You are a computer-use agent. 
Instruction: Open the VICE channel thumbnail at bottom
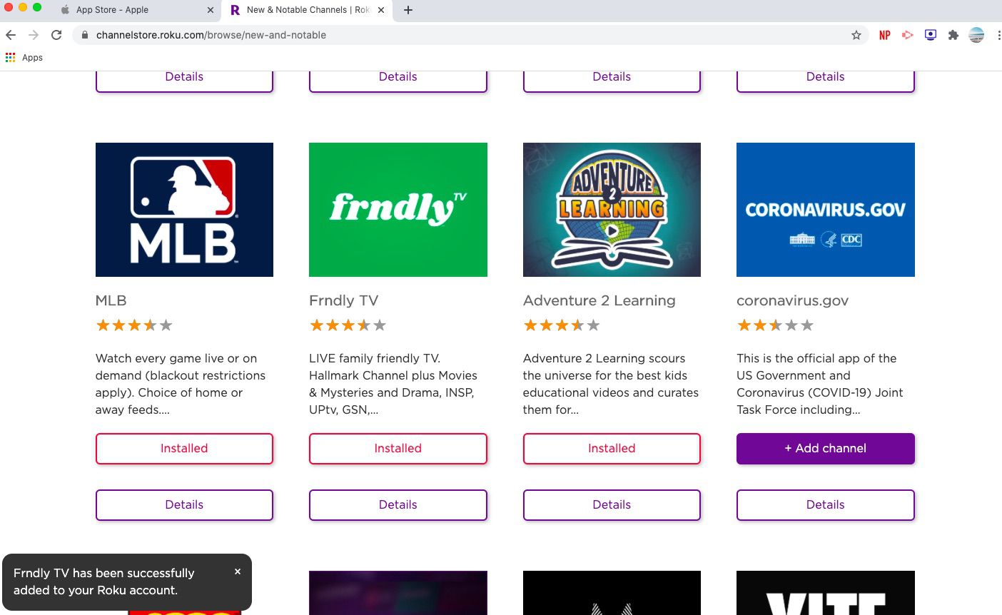point(826,593)
